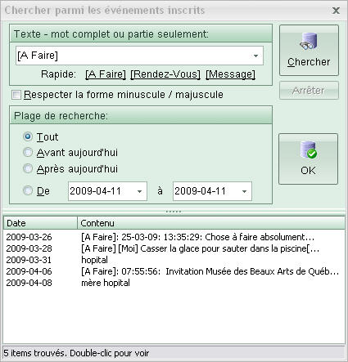
Task: Sort results by the Contenu column header
Action: (211, 223)
